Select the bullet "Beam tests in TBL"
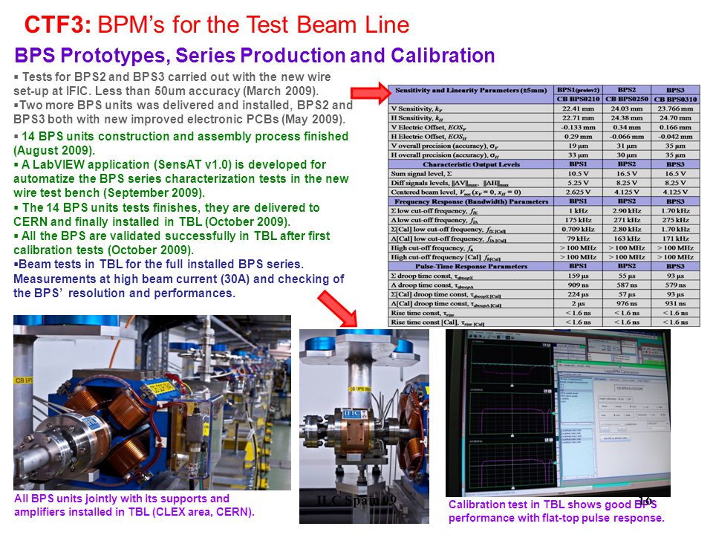Image resolution: width=713 pixels, height=535 pixels. pyautogui.click(x=179, y=279)
